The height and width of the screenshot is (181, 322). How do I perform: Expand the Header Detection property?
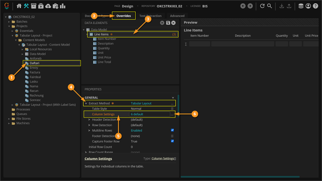click(x=89, y=119)
